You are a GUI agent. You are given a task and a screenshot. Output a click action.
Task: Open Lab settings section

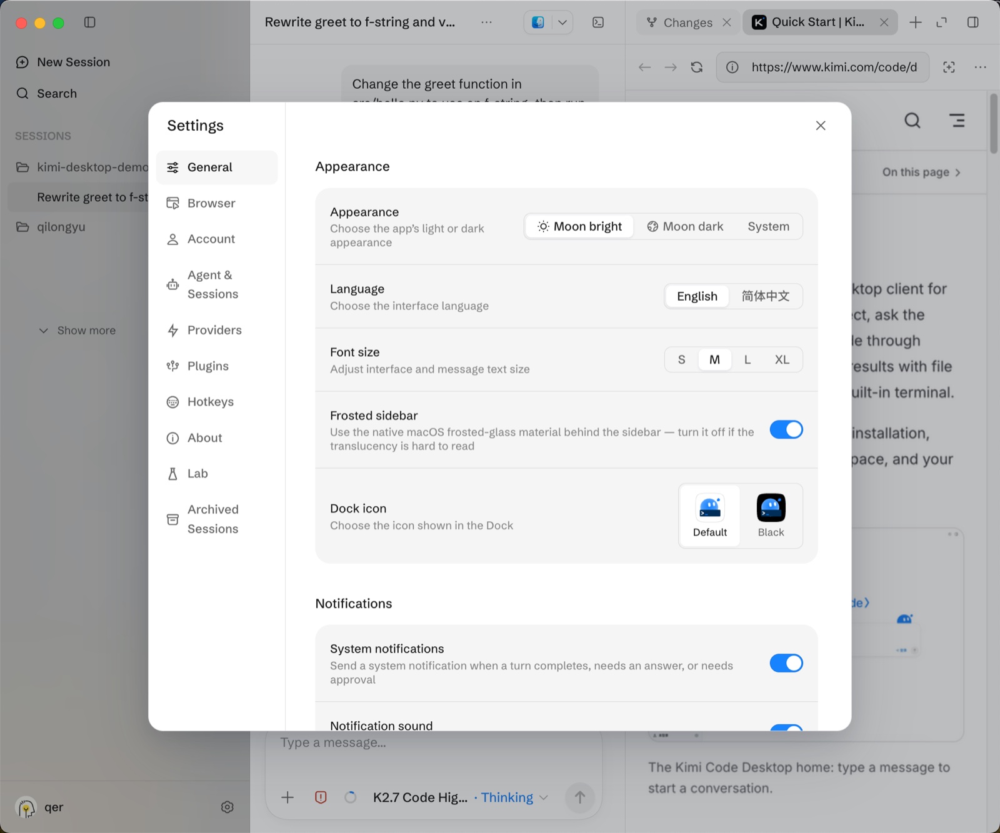217,474
